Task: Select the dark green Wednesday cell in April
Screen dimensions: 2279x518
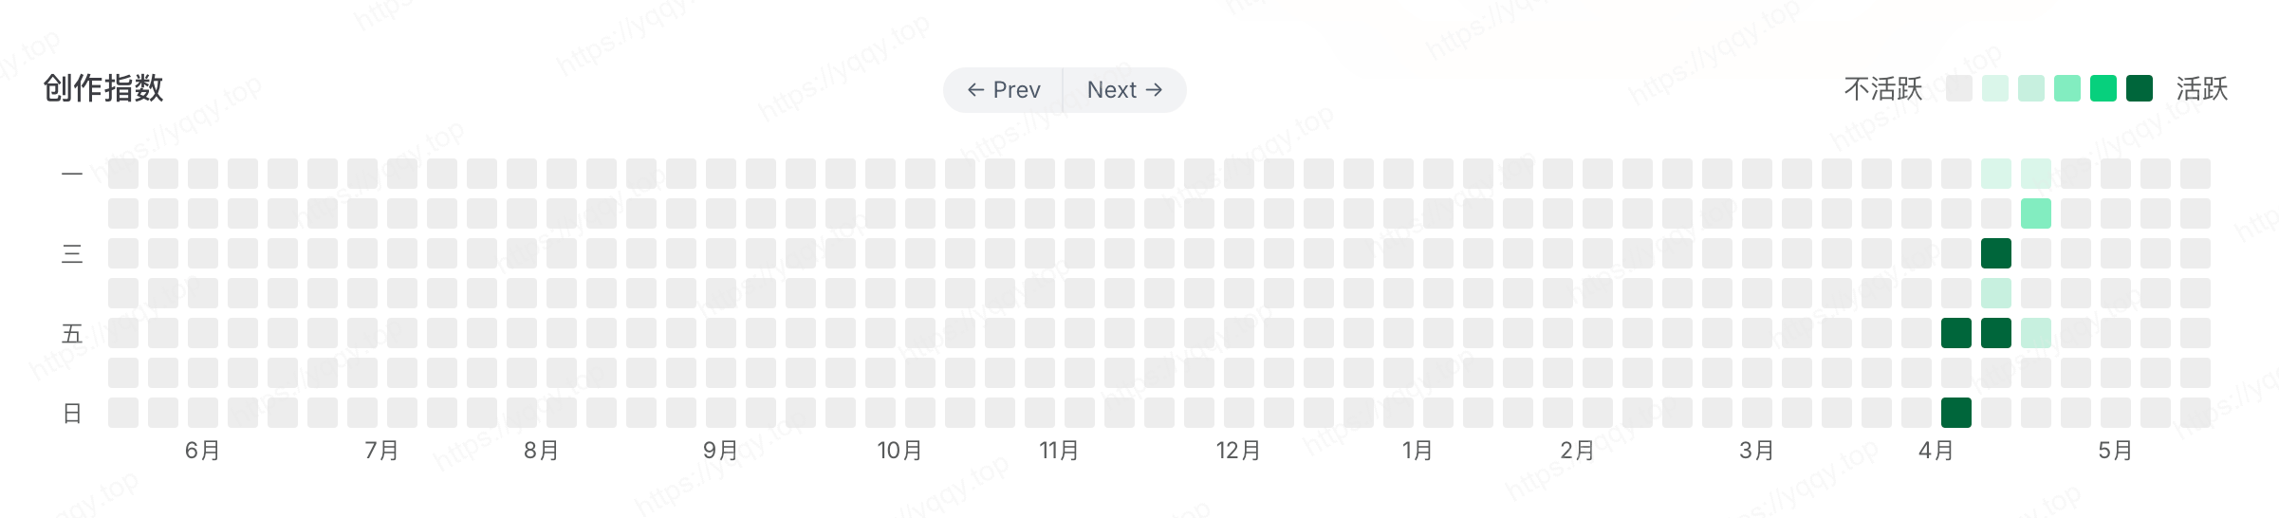Action: [x=1995, y=253]
